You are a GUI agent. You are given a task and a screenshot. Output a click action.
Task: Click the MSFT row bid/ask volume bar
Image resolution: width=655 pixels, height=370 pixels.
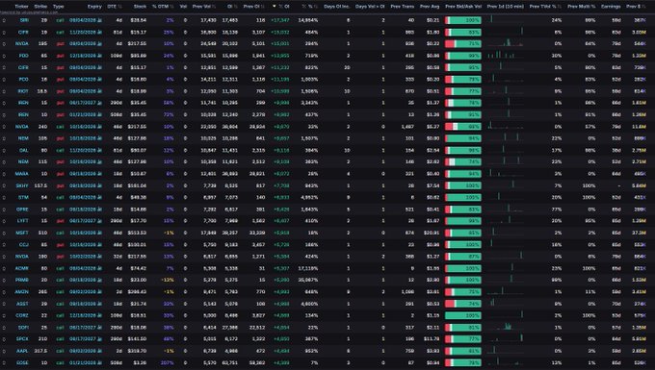click(463, 233)
